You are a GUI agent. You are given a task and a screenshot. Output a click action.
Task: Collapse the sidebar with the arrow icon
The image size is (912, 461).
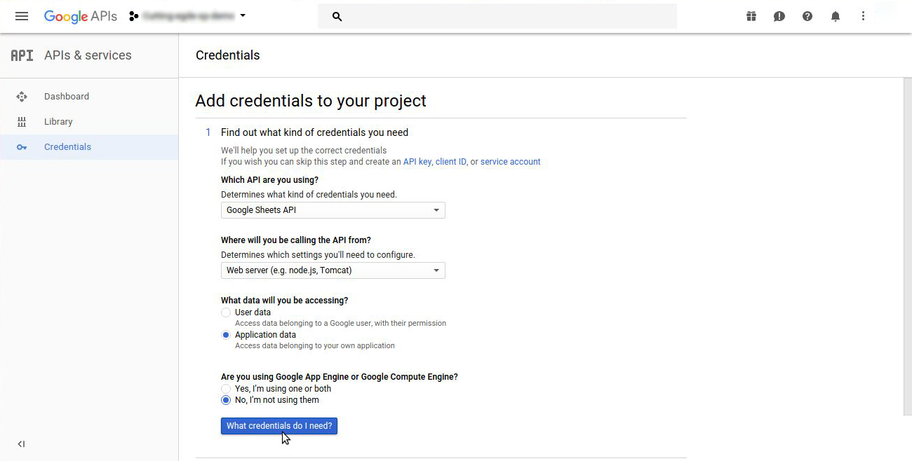[21, 444]
